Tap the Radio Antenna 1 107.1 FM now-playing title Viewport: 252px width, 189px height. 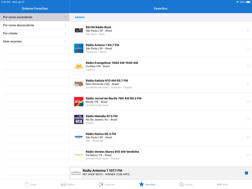click(102, 171)
